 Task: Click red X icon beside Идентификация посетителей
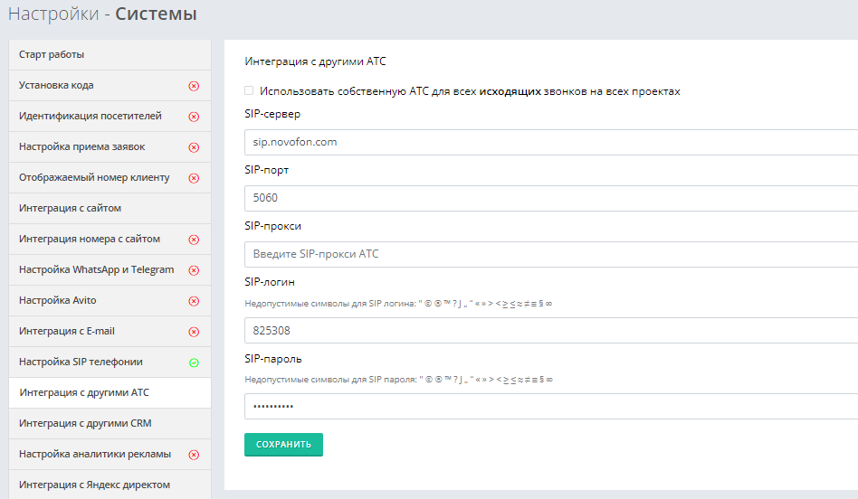pyautogui.click(x=194, y=117)
